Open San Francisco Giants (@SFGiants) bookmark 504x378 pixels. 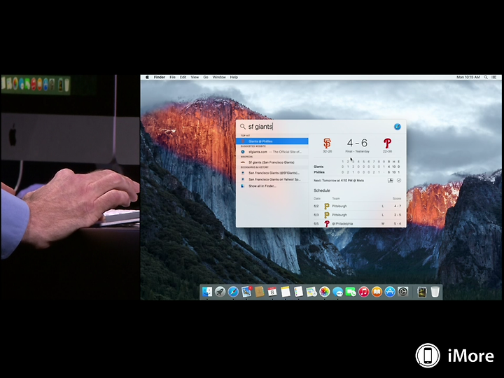[x=272, y=173]
